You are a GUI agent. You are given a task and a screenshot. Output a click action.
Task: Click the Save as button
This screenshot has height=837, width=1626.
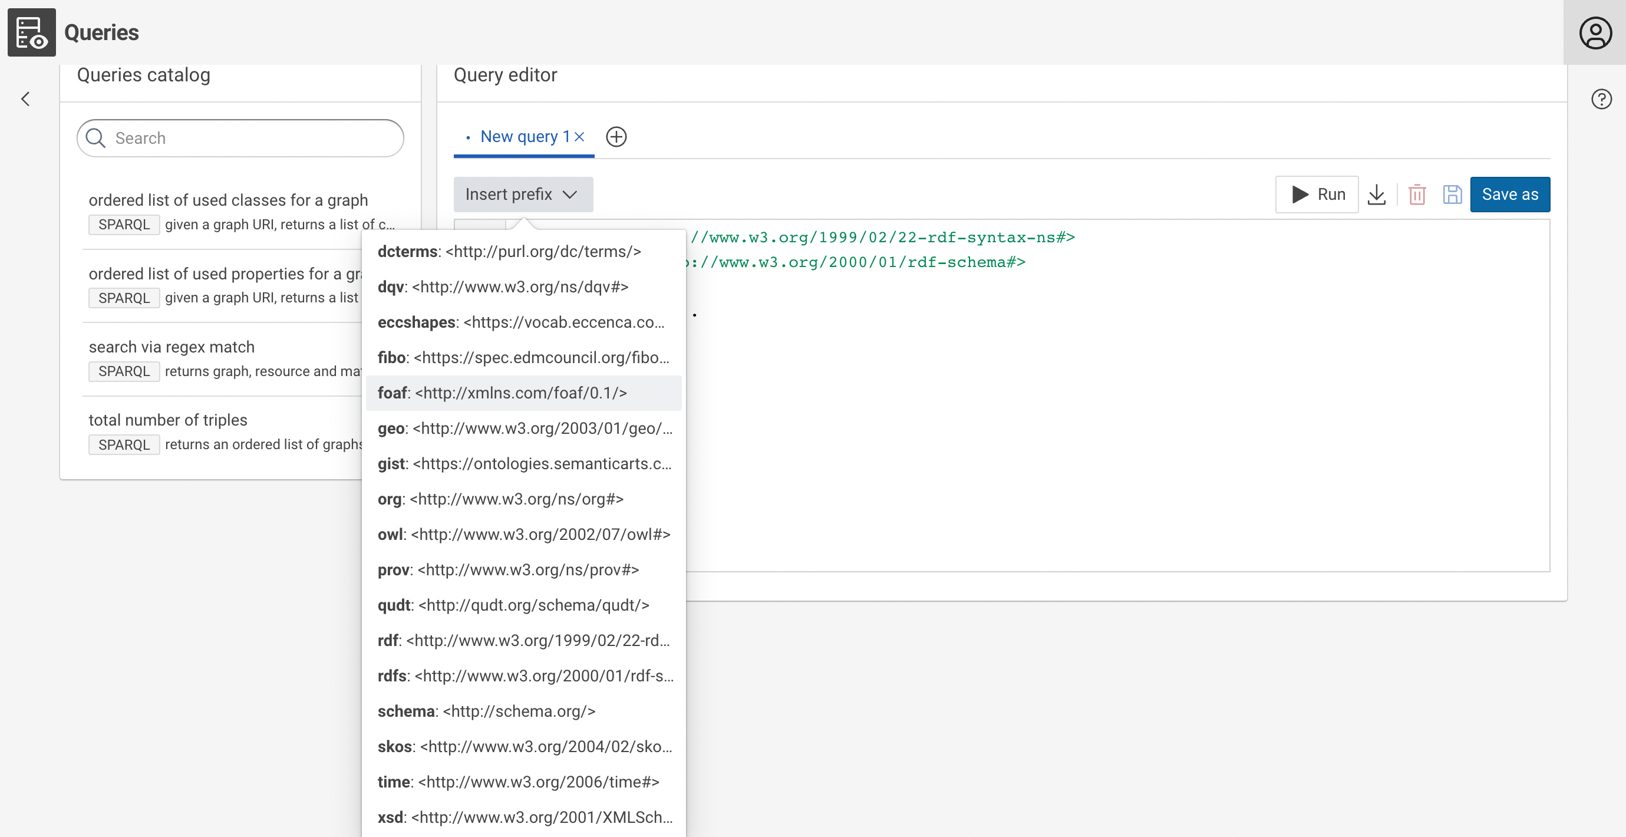coord(1510,195)
